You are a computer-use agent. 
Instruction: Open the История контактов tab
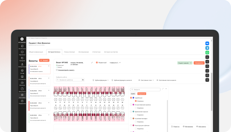point(111,52)
